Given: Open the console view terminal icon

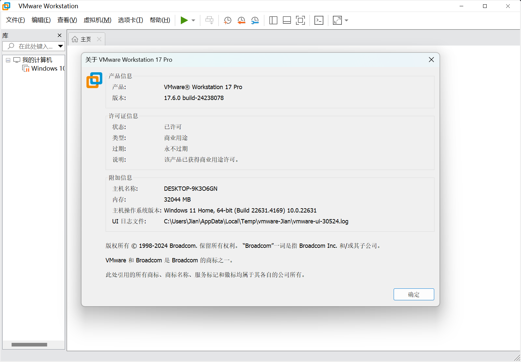Looking at the screenshot, I should point(319,20).
